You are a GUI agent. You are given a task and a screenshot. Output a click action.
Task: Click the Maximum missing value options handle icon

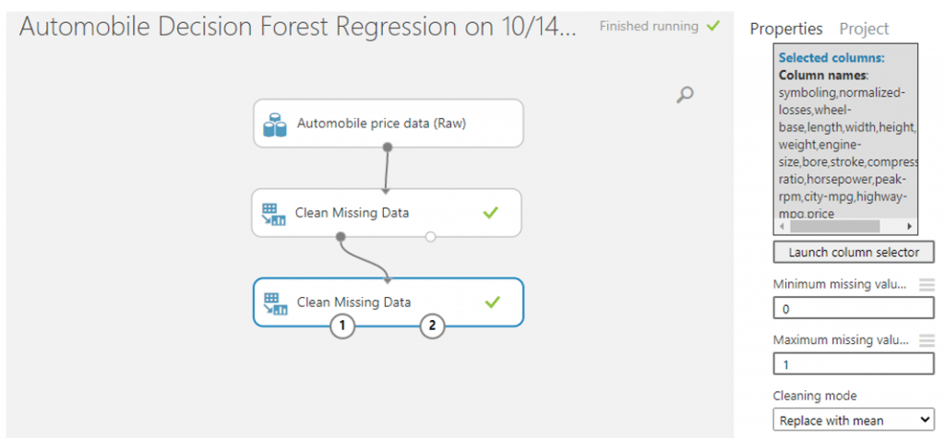pos(927,341)
